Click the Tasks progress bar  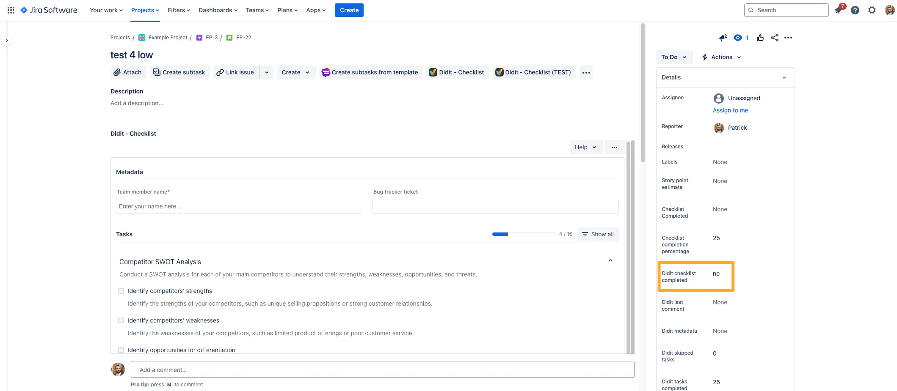pyautogui.click(x=523, y=234)
